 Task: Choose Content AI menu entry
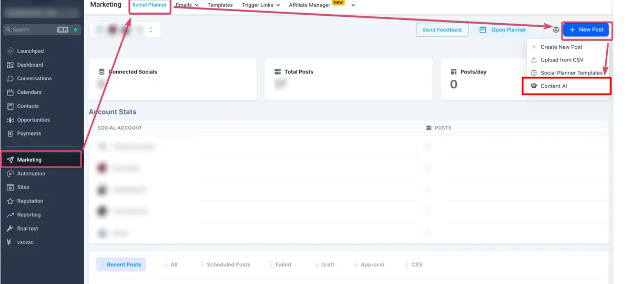pos(567,86)
